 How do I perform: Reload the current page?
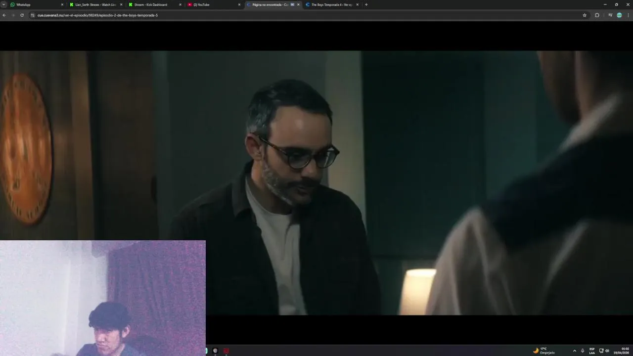pos(22,15)
